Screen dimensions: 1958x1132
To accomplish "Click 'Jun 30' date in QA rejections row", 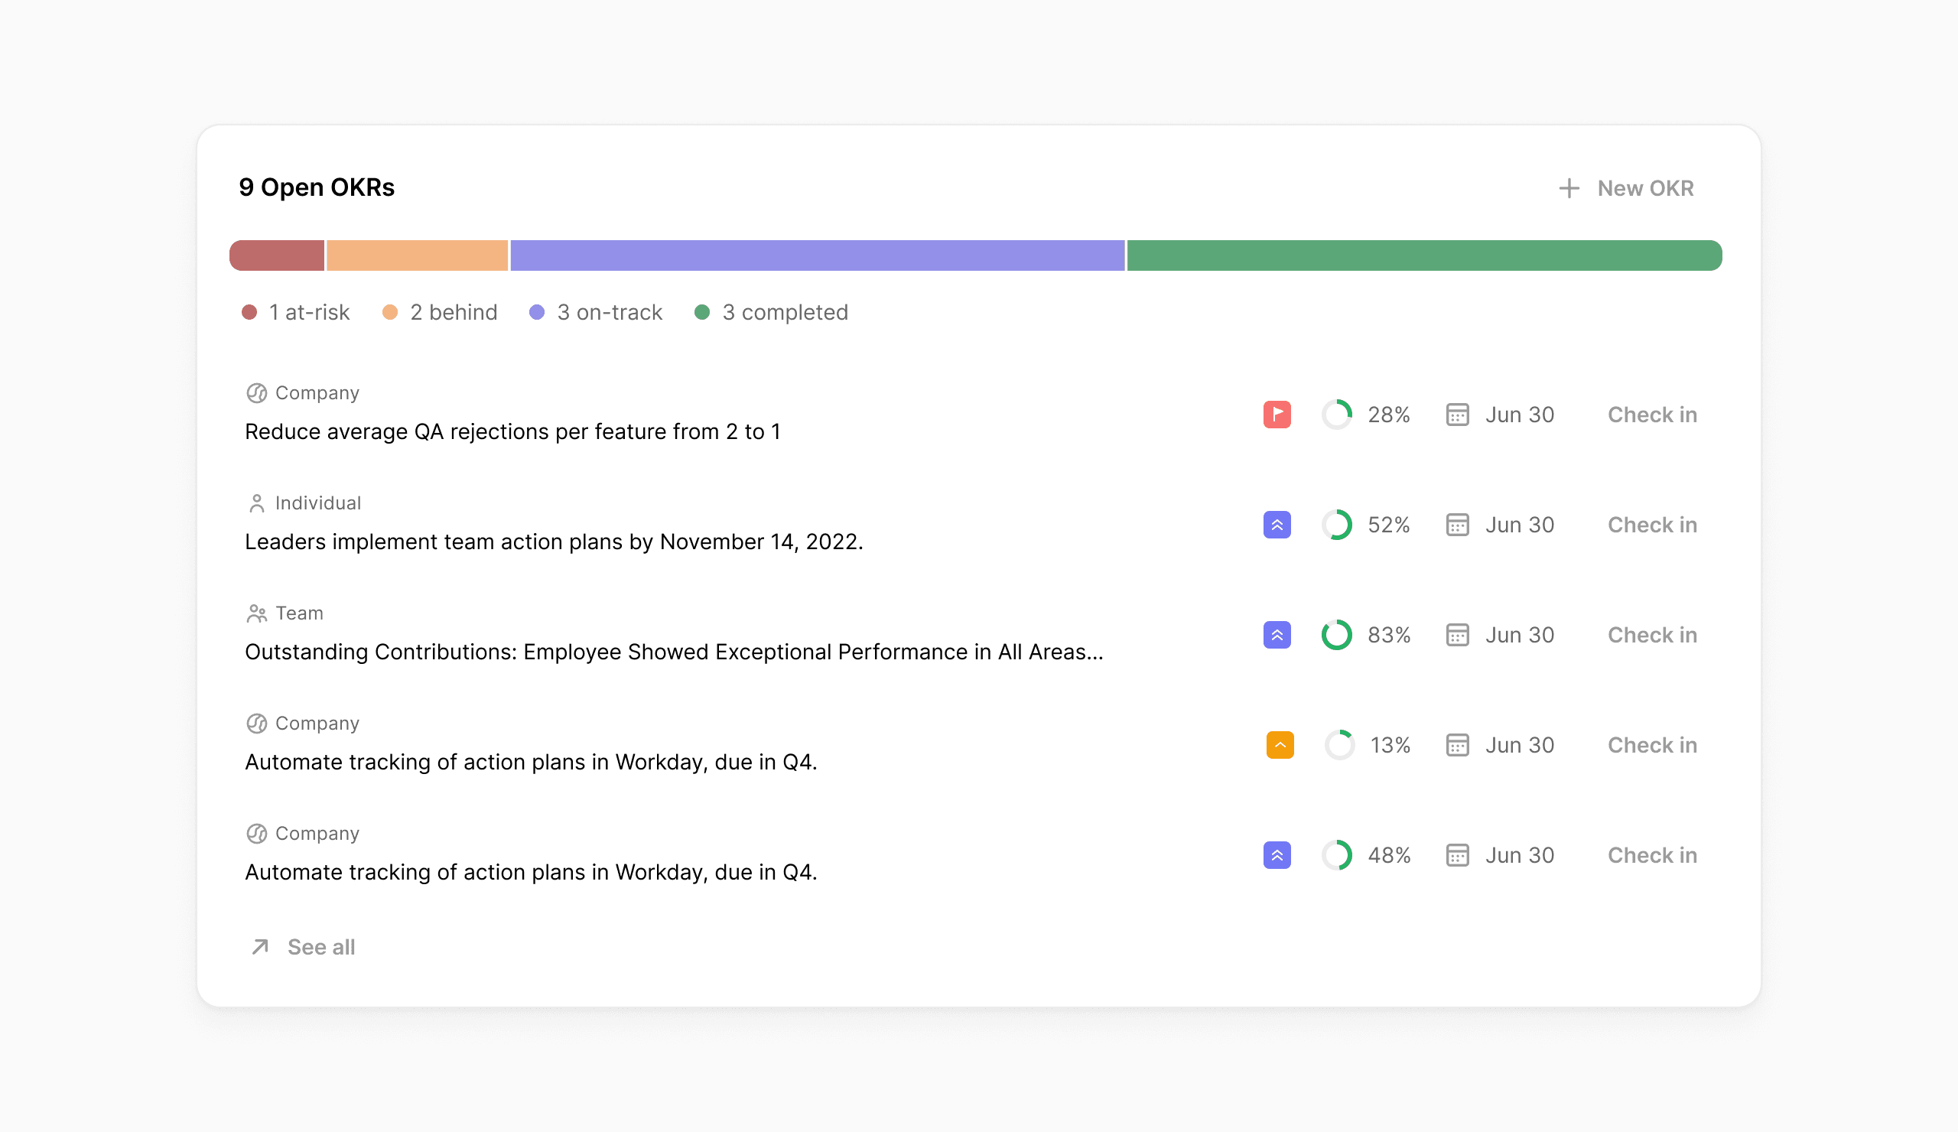I will (1520, 415).
